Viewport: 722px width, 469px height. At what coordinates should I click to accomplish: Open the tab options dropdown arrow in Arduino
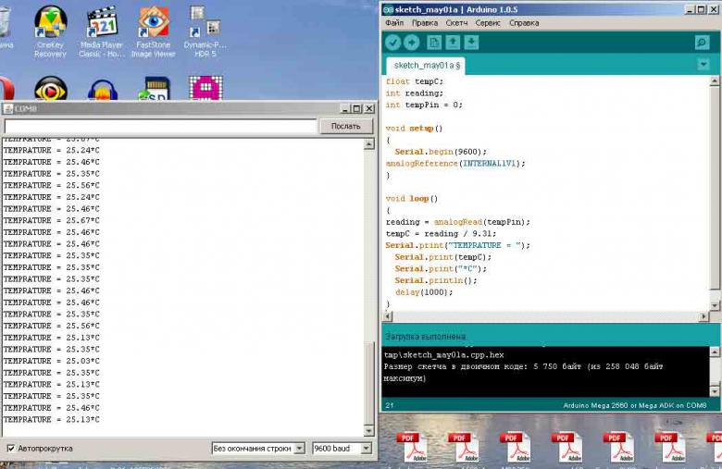703,65
